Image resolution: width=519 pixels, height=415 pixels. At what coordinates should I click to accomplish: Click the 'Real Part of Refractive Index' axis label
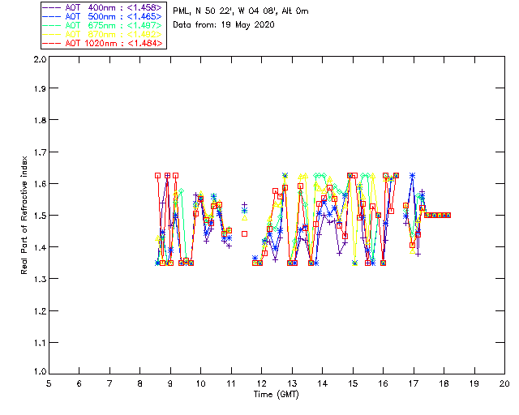(x=25, y=215)
